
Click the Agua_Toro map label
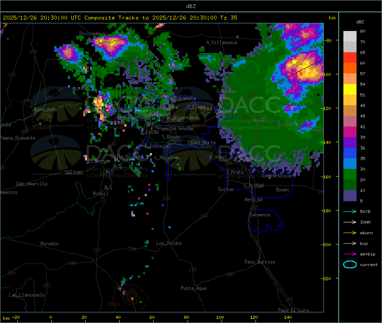coord(45,110)
